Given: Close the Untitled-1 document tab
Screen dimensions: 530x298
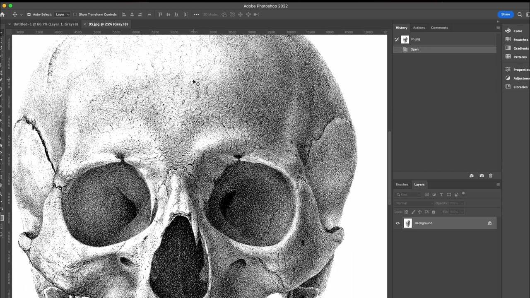Looking at the screenshot, I should 10,24.
